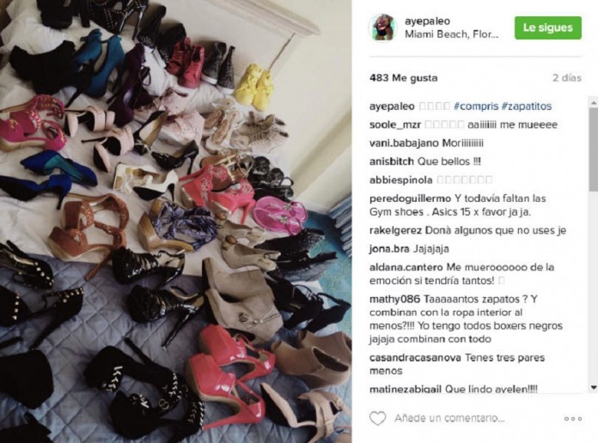Visit soole_mzr commenter profile

395,124
